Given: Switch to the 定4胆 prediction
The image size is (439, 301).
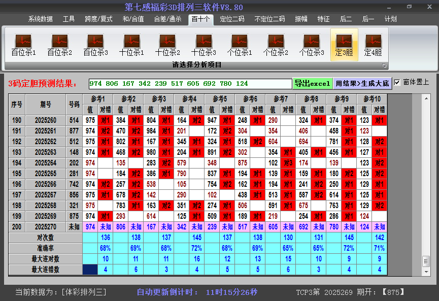Looking at the screenshot, I should (x=373, y=45).
